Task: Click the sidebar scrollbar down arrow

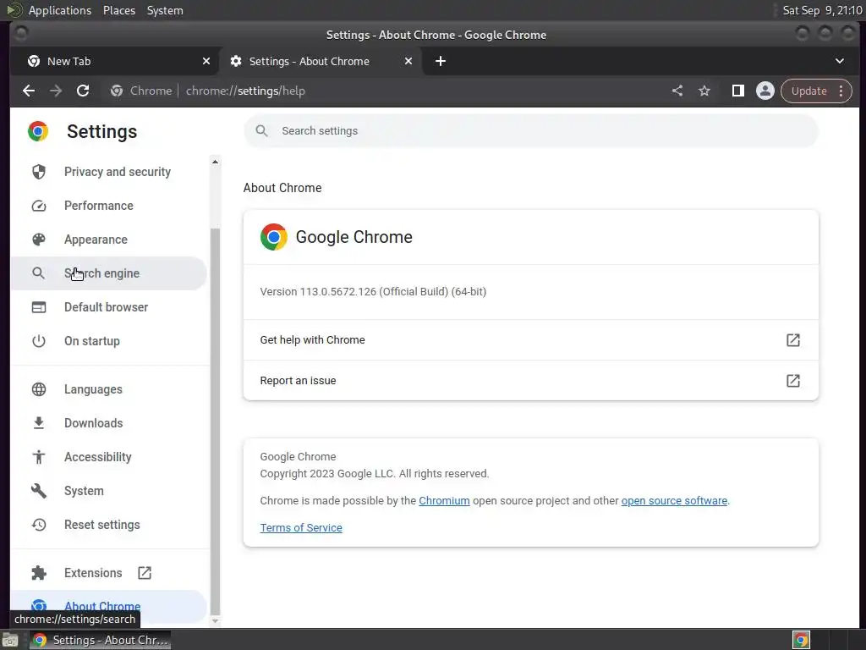Action: (x=215, y=620)
